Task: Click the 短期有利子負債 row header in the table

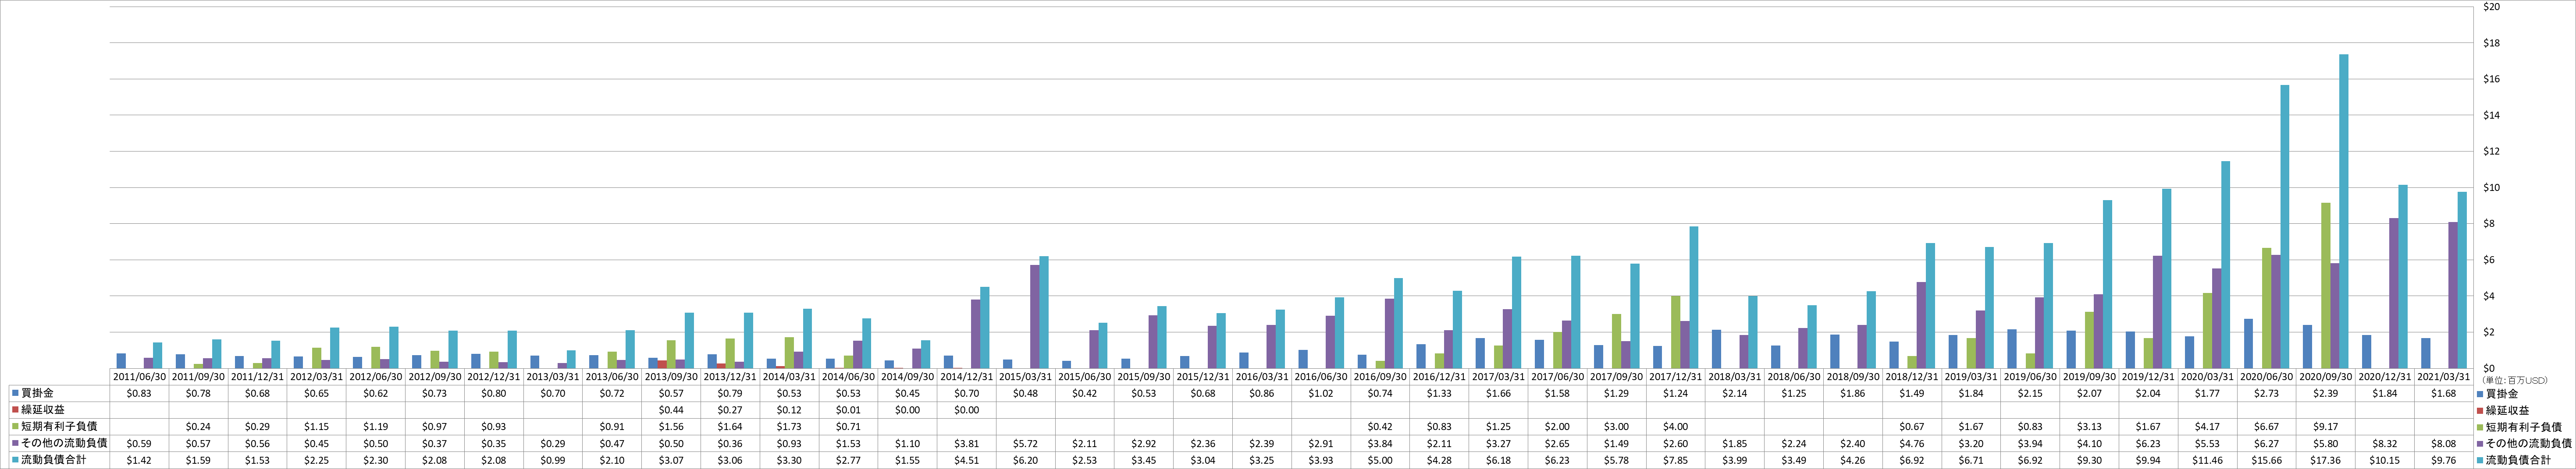Action: [60, 427]
